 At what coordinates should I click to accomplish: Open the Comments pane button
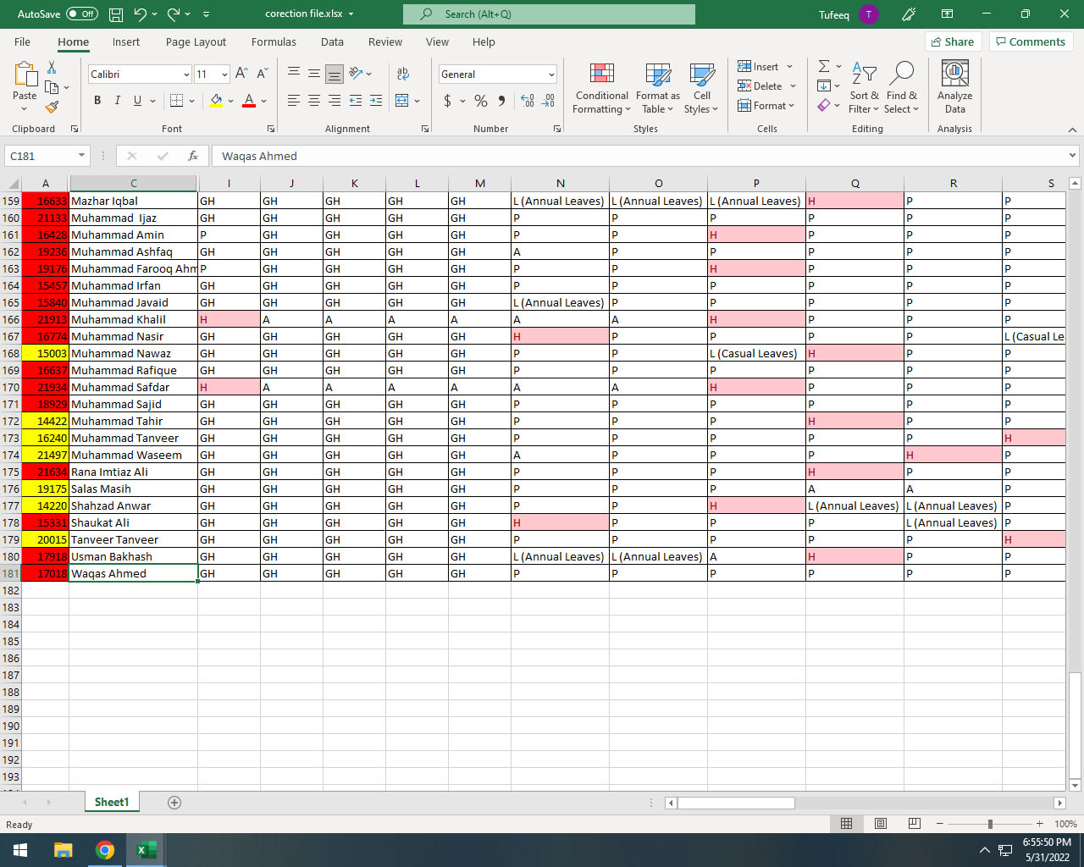coord(1031,41)
